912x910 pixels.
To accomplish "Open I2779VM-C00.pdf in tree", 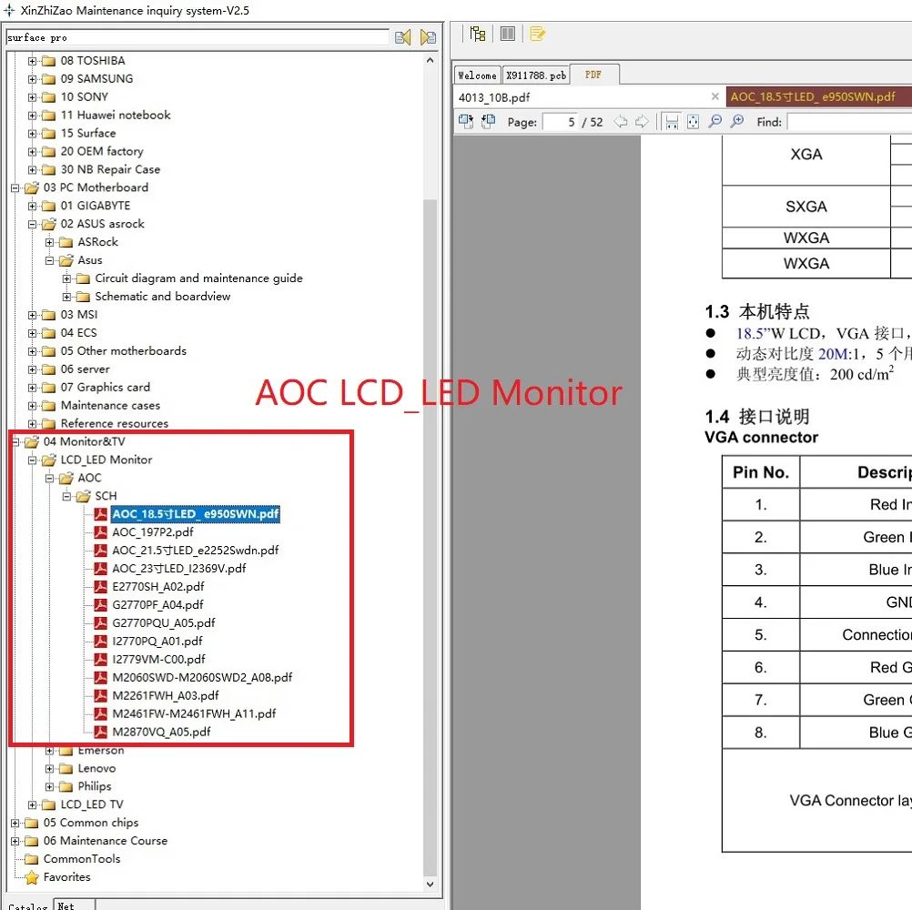I will coord(158,660).
